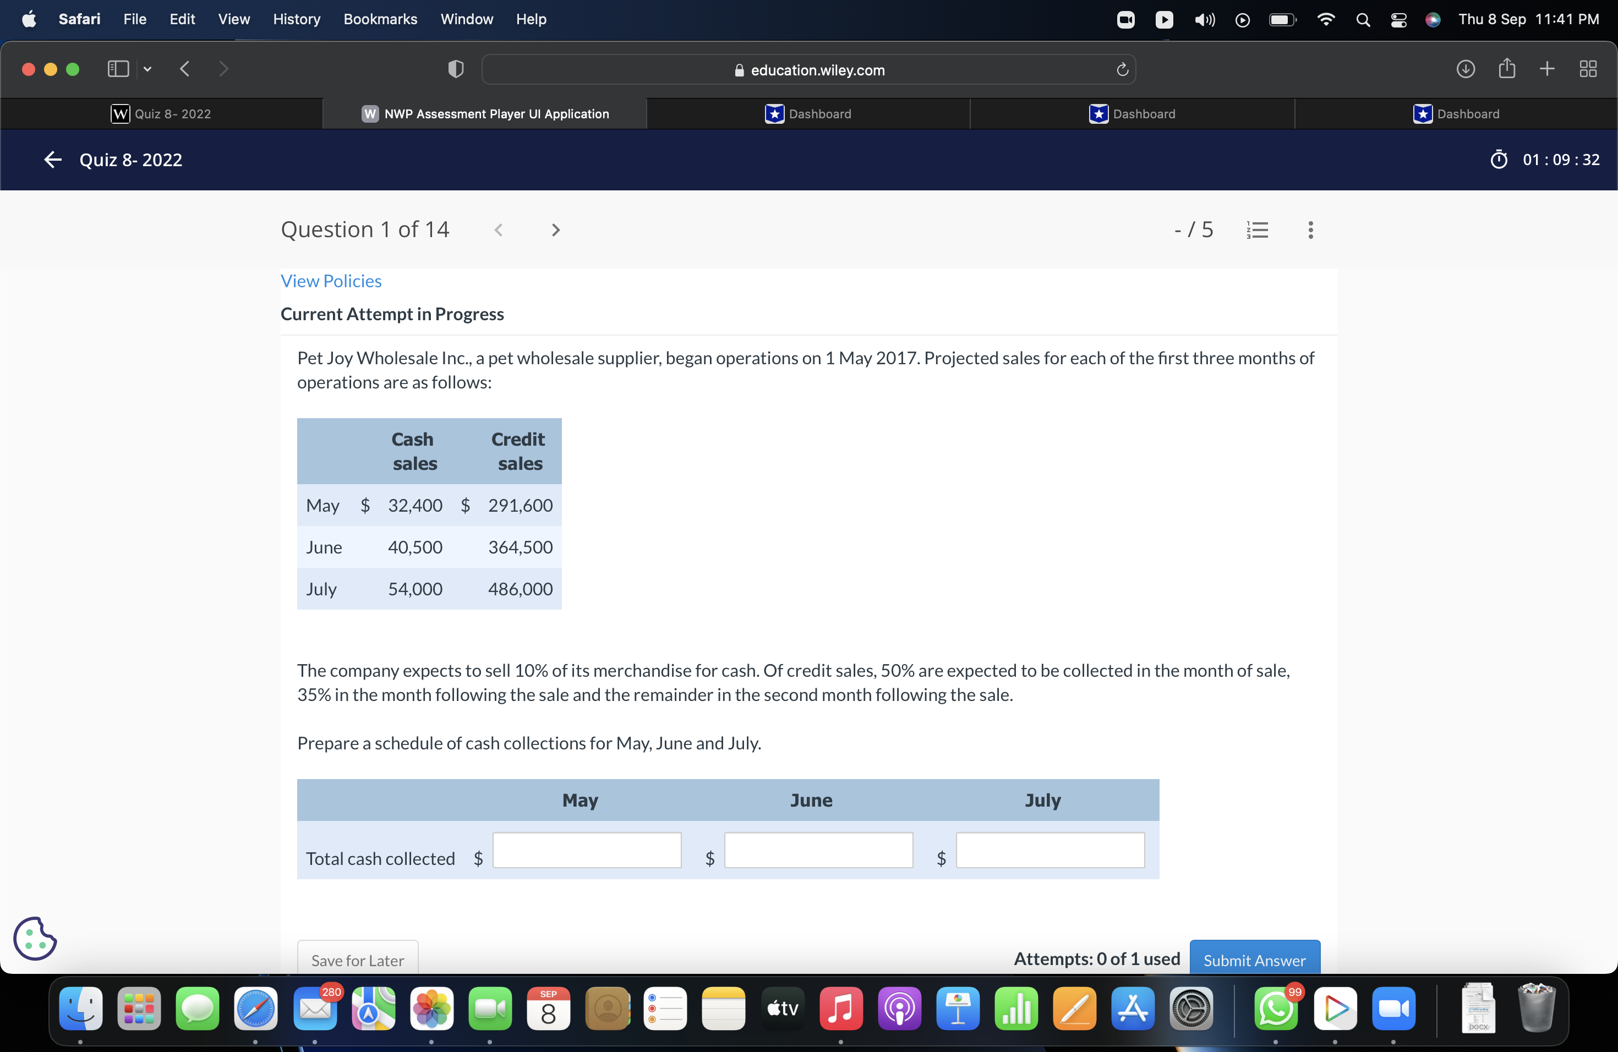Click Submit Answer
The image size is (1618, 1052).
[1254, 960]
